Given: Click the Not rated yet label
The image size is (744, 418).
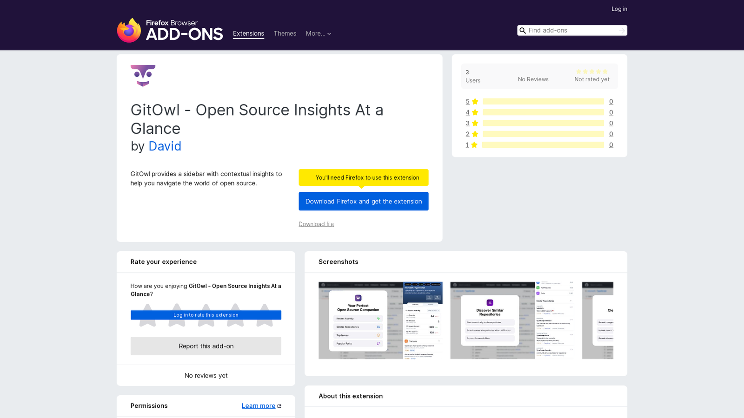Looking at the screenshot, I should 591,79.
